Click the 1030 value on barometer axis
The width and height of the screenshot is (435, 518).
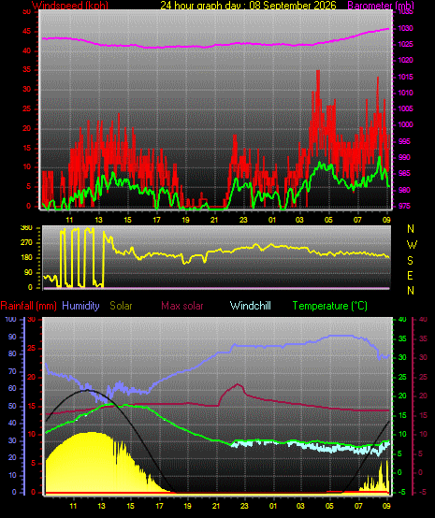(405, 28)
